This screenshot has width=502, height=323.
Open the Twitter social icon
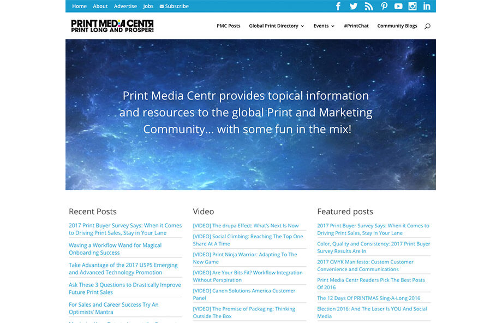click(354, 6)
